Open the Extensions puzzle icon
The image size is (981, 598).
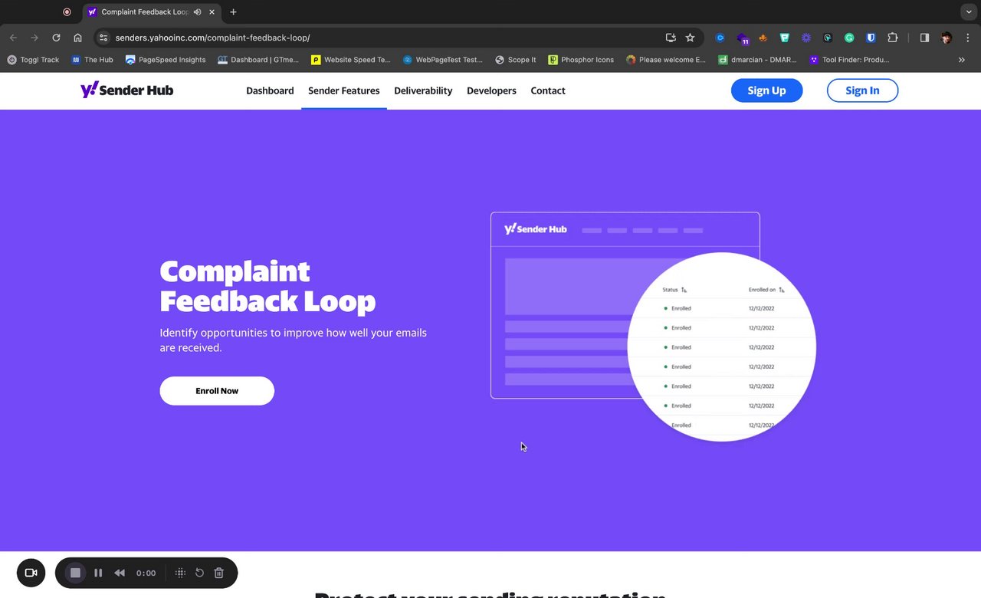point(893,38)
